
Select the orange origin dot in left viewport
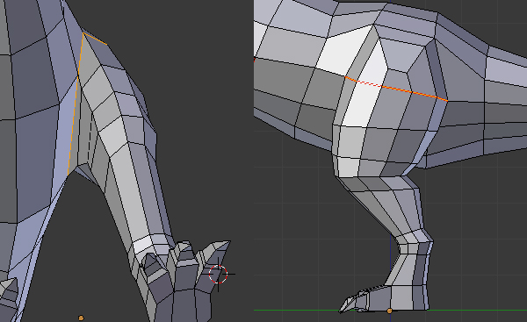pos(81,318)
